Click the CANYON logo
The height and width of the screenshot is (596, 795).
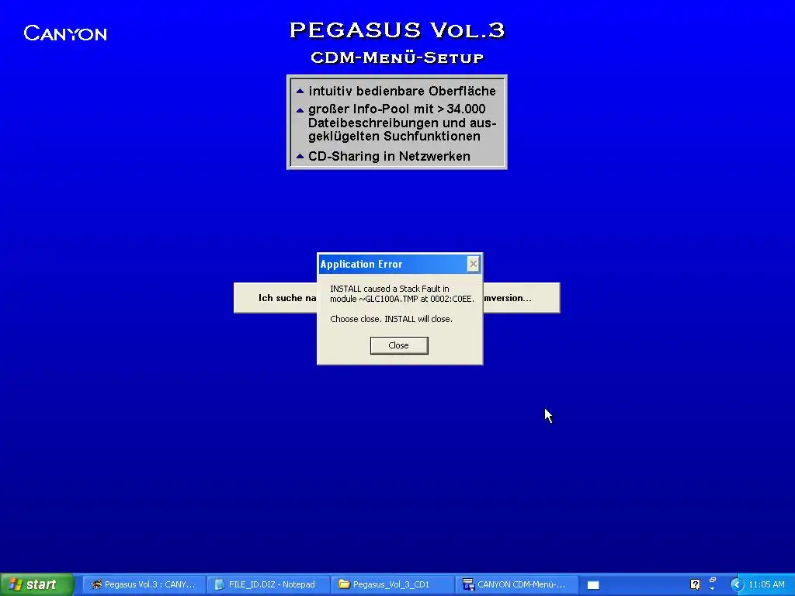click(x=65, y=33)
